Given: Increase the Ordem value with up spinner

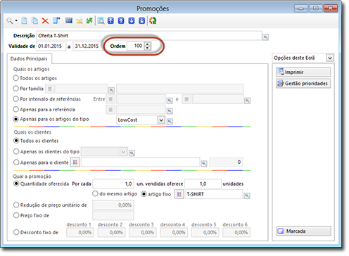Looking at the screenshot, I should [x=147, y=44].
